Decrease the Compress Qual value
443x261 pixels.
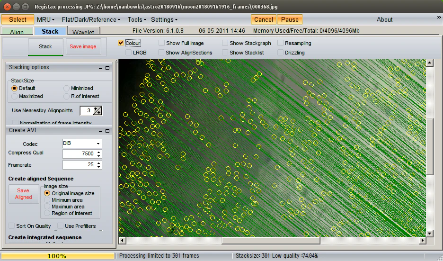click(98, 156)
